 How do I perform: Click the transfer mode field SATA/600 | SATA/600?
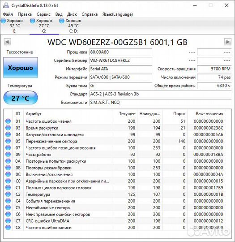coord(121,77)
